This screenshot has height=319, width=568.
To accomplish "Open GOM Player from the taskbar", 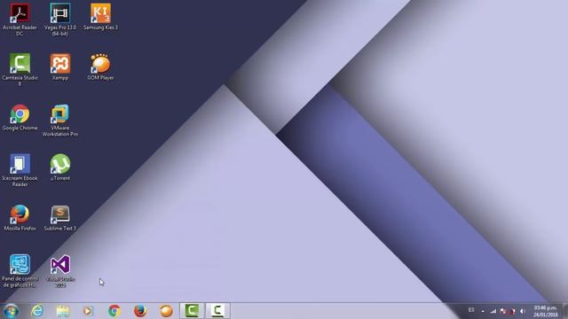I will [x=166, y=311].
